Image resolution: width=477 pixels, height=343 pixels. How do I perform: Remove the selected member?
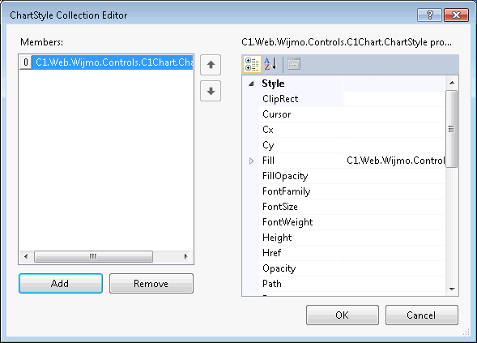151,284
